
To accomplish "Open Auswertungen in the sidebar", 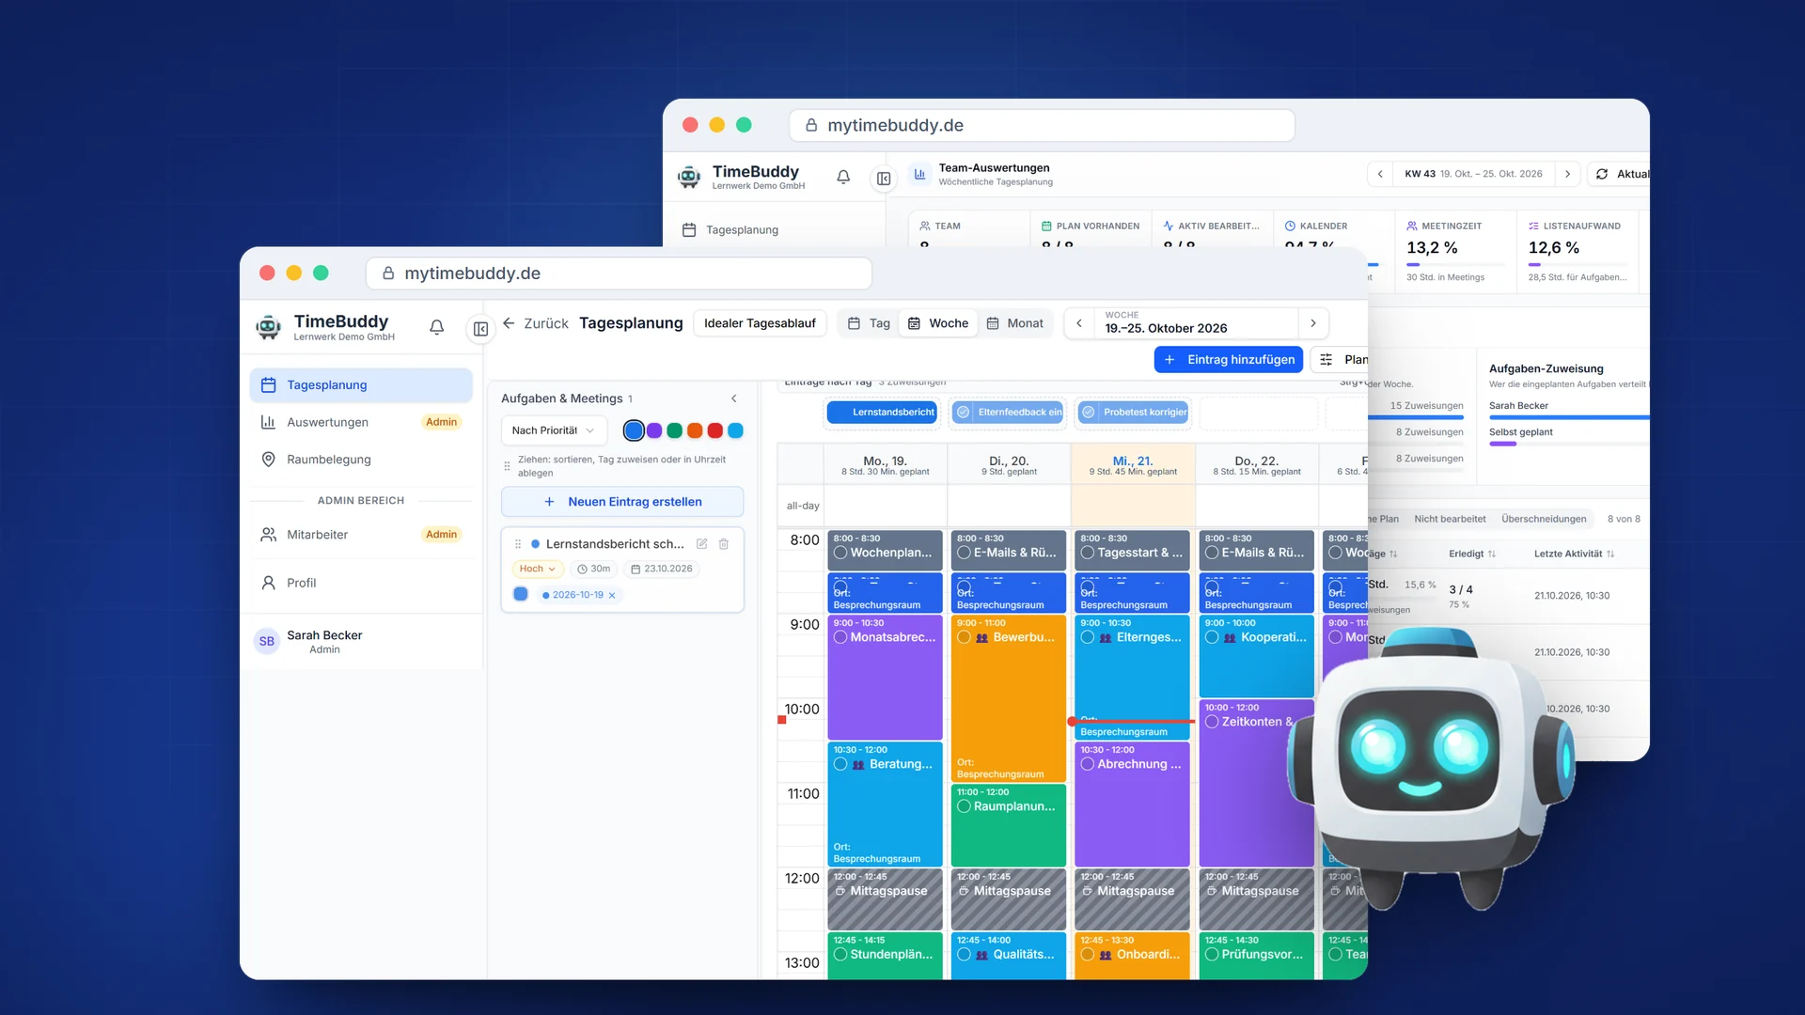I will (361, 422).
